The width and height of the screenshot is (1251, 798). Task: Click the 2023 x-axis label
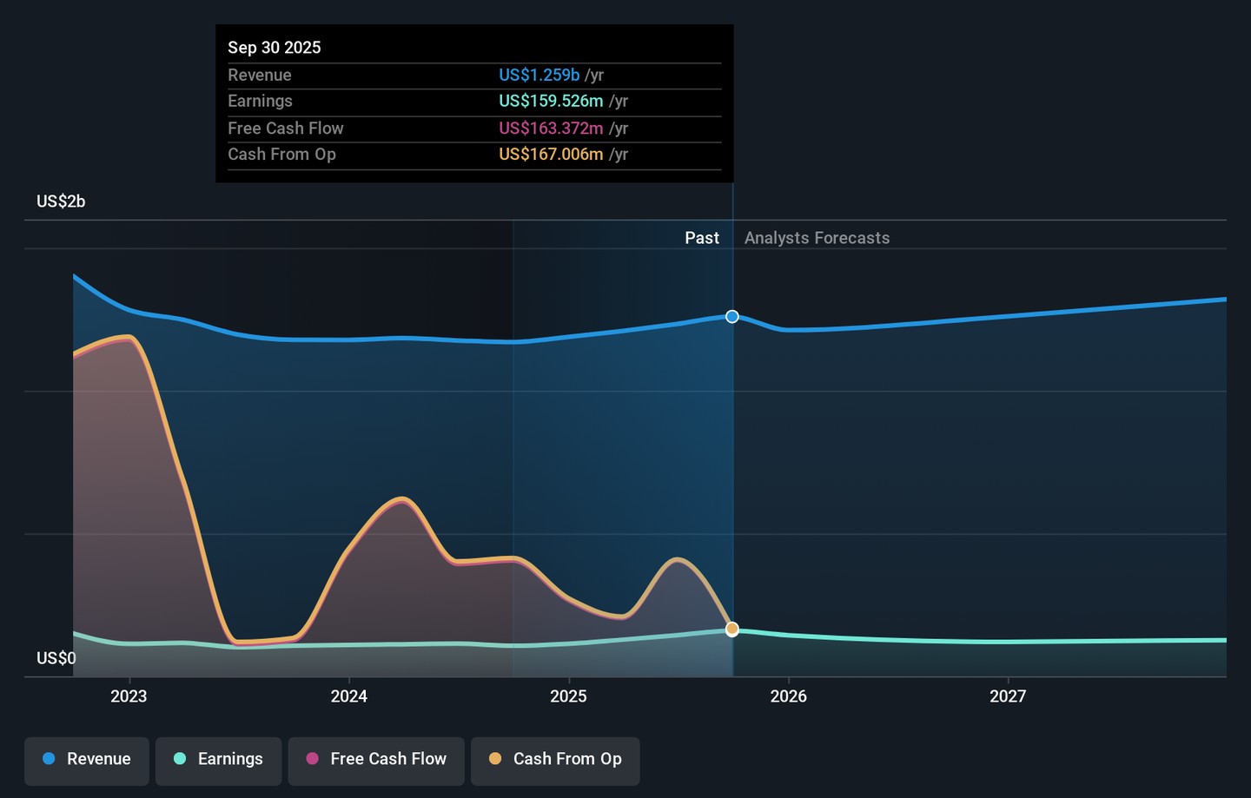[129, 696]
